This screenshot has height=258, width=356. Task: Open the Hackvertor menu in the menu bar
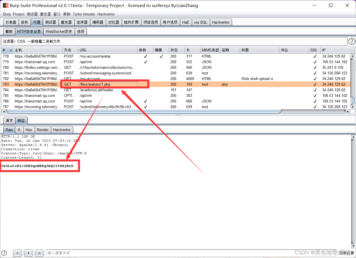pos(106,14)
